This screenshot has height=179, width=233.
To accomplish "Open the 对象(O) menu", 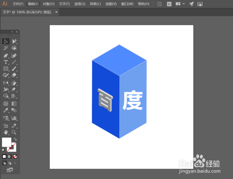I will pyautogui.click(x=48, y=4).
